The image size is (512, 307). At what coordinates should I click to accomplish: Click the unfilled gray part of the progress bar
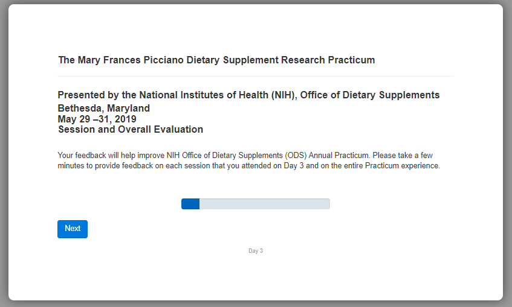tap(264, 204)
